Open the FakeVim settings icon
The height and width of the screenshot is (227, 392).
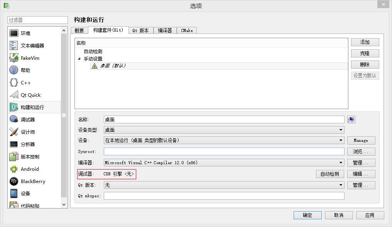click(x=14, y=58)
